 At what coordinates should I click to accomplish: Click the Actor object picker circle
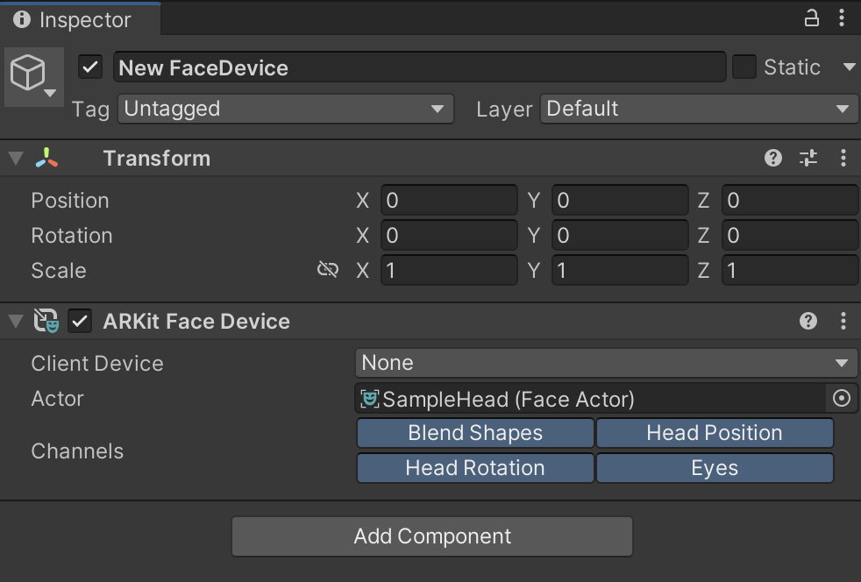coord(841,398)
